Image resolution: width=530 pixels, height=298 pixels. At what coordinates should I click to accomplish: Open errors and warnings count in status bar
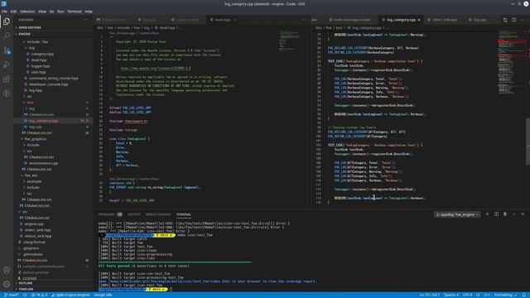click(39, 295)
